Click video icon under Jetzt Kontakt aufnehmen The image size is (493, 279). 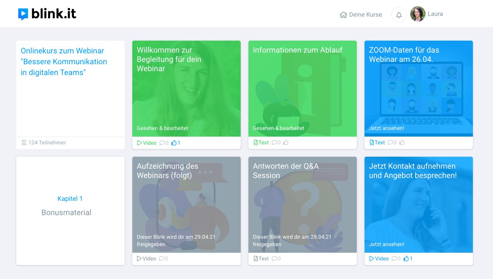(x=372, y=259)
